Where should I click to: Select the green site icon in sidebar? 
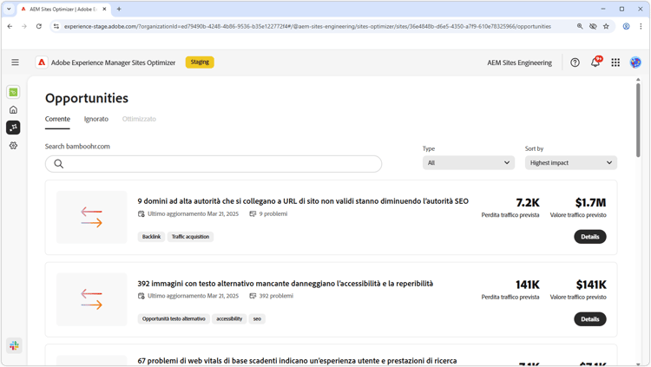pos(13,92)
